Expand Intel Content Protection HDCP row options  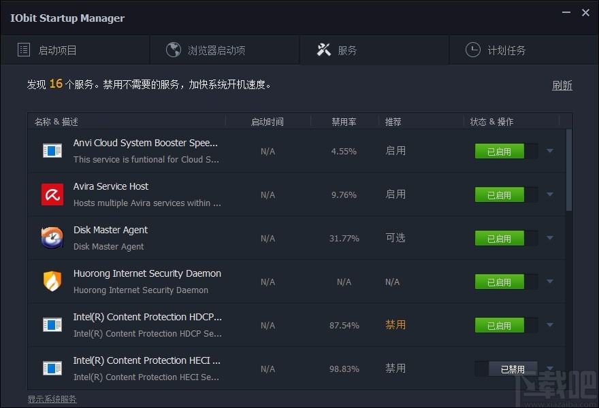(549, 325)
